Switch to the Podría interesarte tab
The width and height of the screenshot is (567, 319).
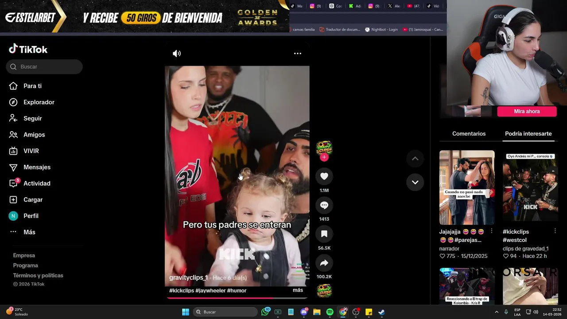point(528,134)
